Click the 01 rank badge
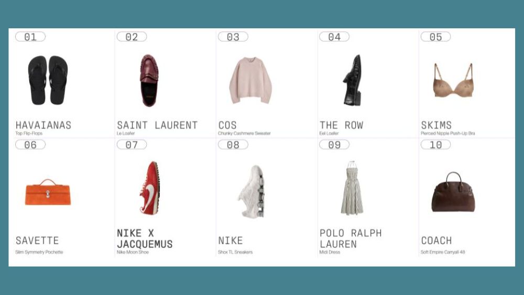Viewport: 524px width, 295px height. coord(30,37)
